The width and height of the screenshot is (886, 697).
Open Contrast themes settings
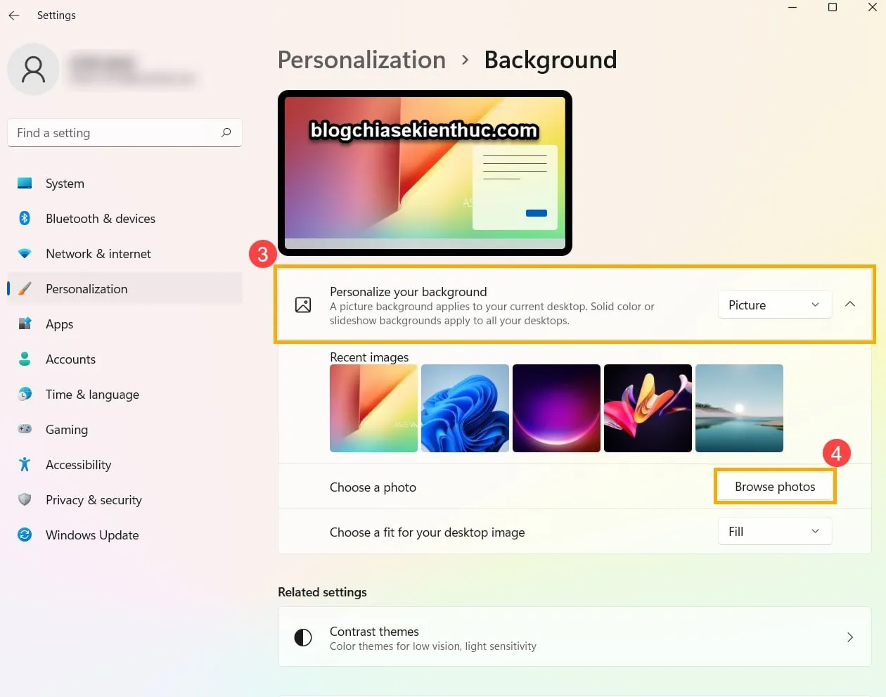[x=574, y=638]
